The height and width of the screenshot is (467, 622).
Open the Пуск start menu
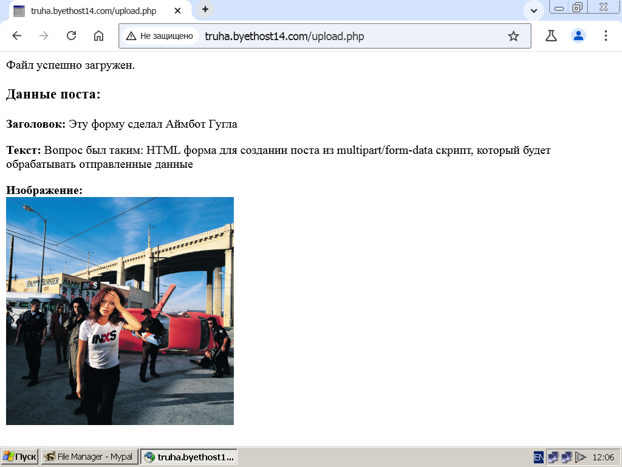point(19,457)
